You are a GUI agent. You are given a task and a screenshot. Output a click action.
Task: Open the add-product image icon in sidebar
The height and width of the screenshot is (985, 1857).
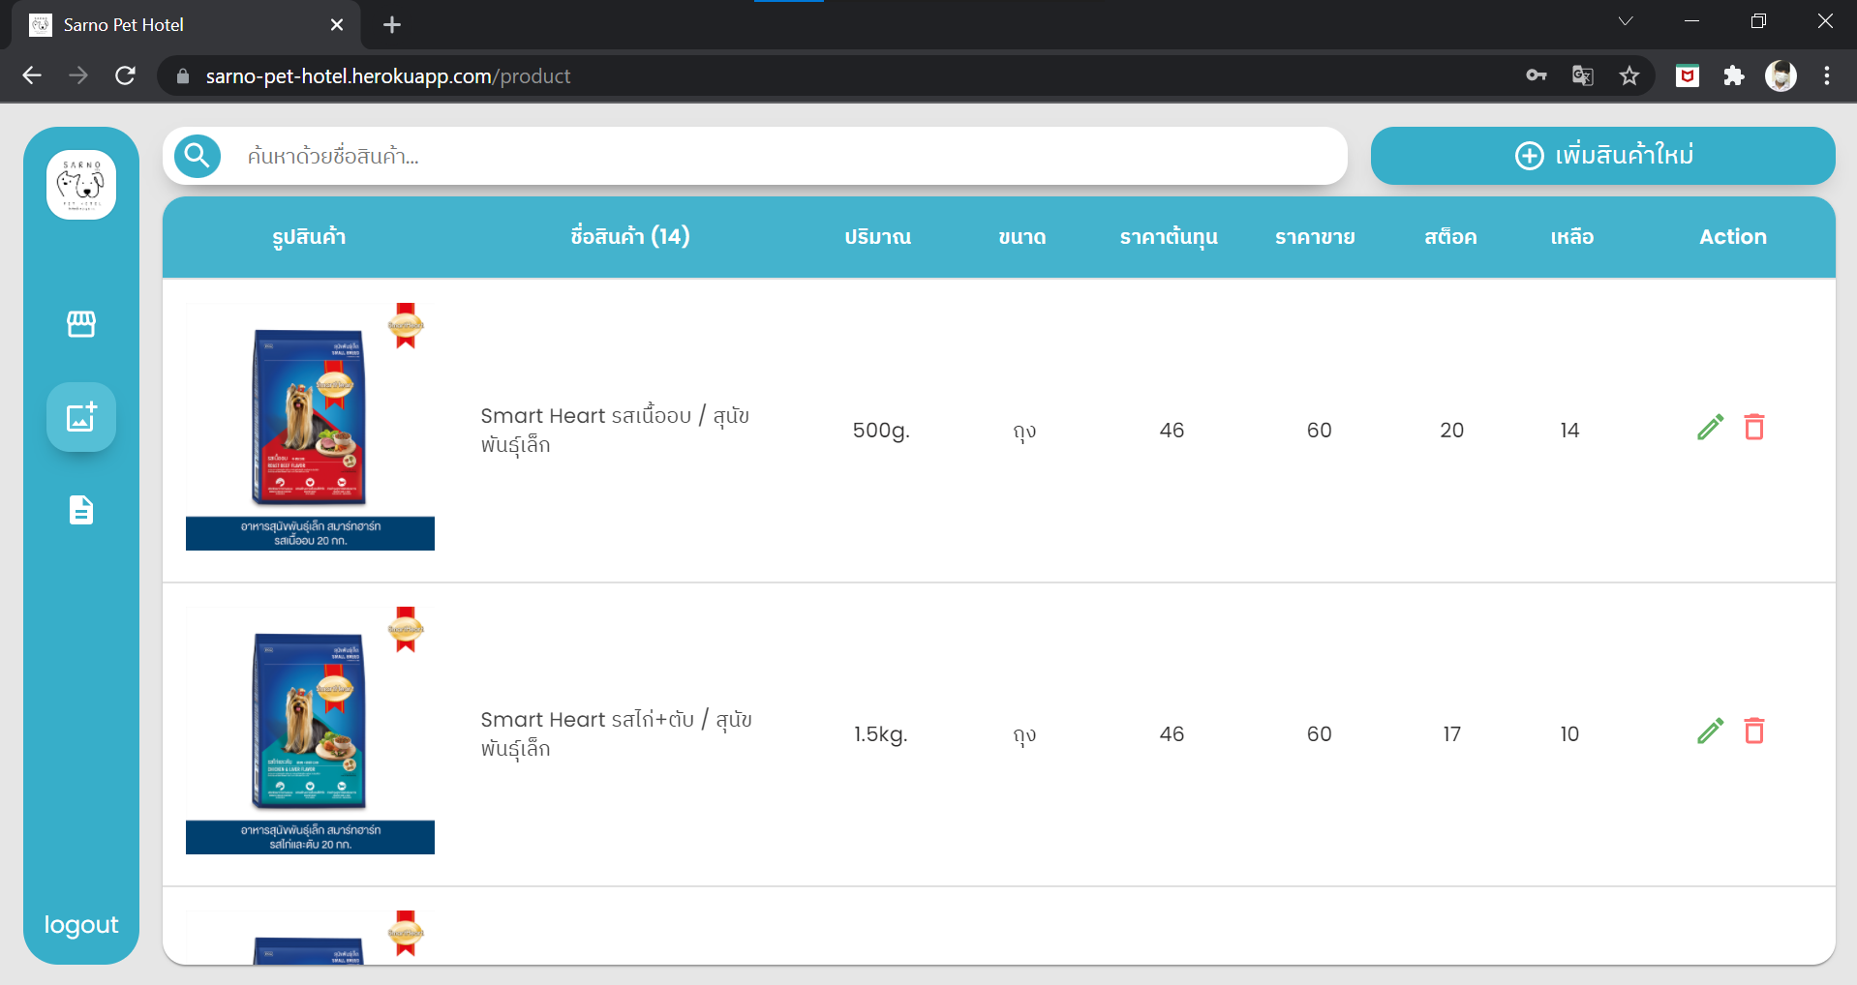81,417
